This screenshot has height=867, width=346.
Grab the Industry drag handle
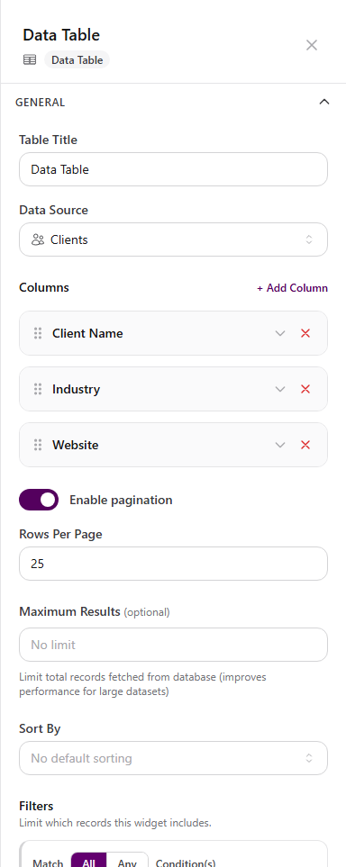click(x=38, y=389)
